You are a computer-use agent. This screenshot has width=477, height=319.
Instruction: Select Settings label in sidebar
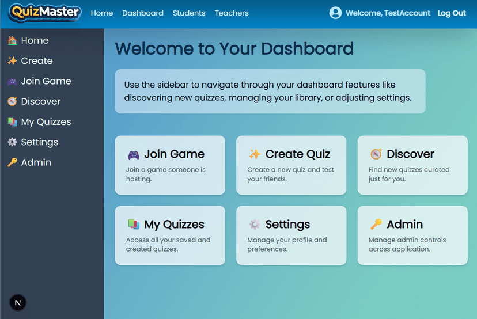(40, 142)
